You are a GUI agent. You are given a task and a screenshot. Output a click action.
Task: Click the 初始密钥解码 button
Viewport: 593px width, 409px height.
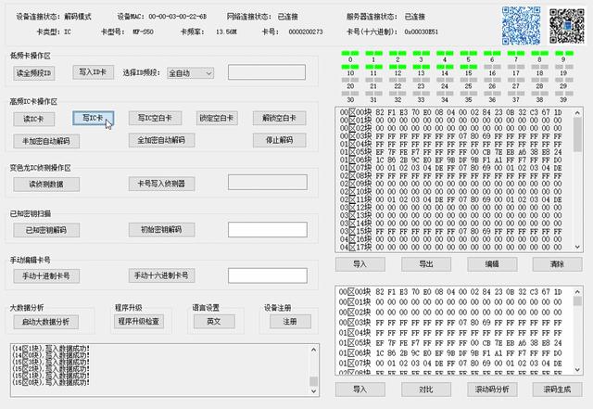[x=161, y=229]
